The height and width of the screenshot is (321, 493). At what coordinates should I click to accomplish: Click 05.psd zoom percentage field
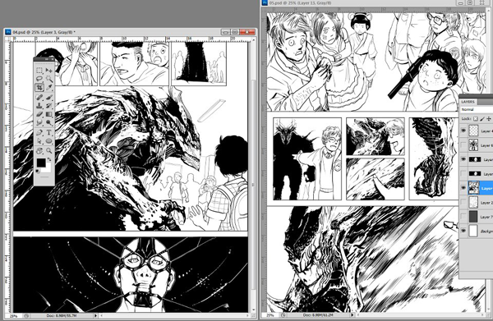point(270,314)
